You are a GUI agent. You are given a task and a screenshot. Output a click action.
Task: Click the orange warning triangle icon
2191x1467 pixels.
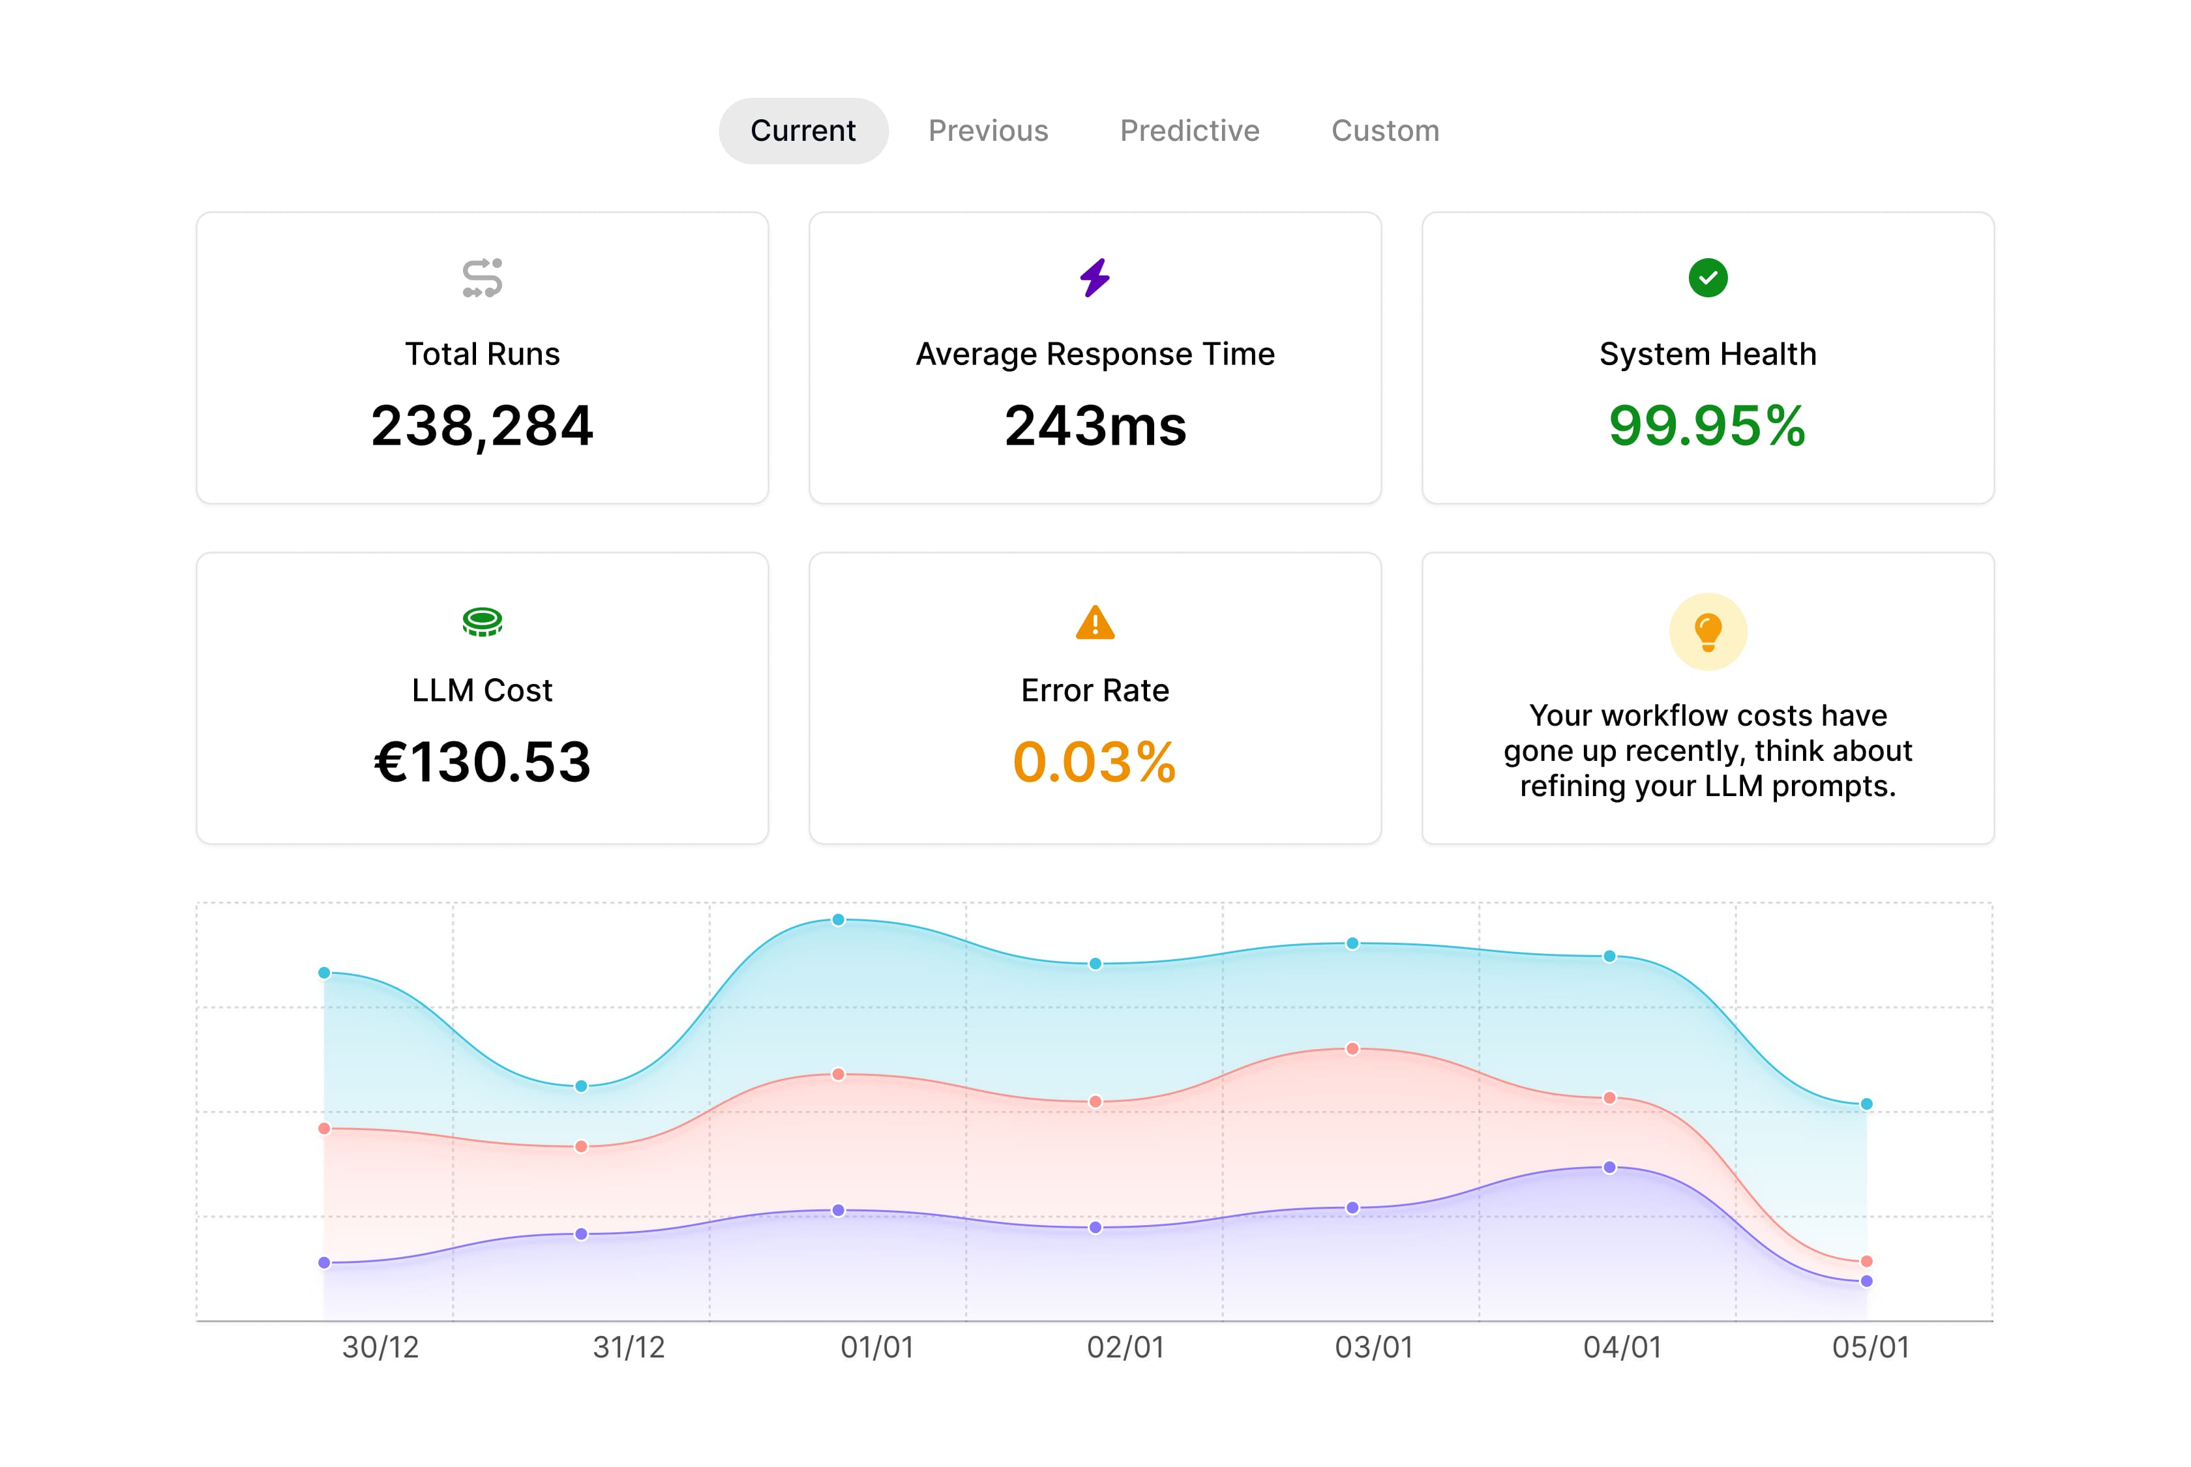[1095, 623]
